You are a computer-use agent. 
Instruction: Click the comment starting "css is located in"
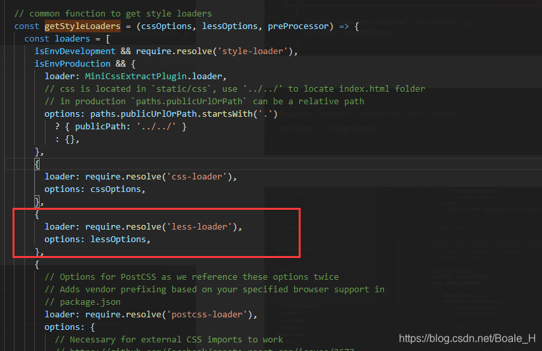(235, 89)
